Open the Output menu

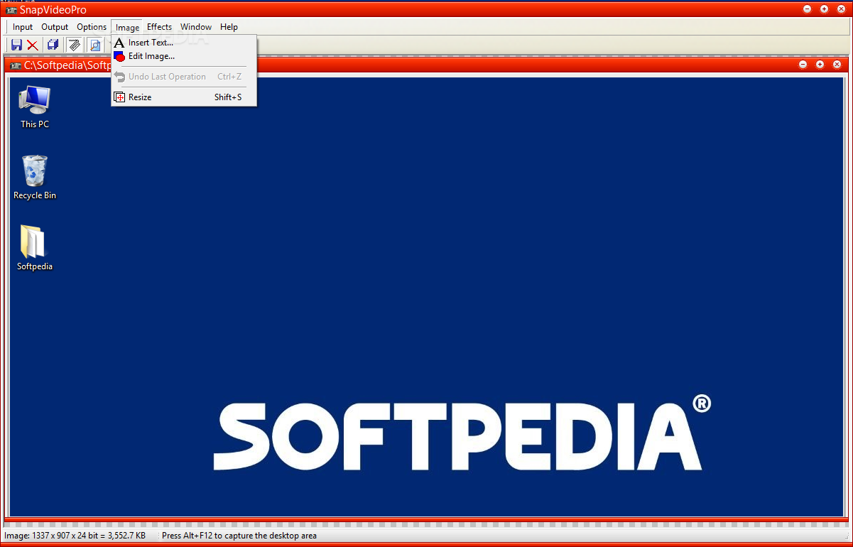click(55, 27)
